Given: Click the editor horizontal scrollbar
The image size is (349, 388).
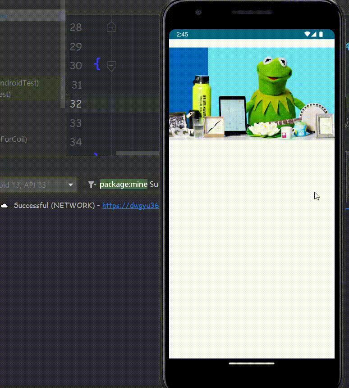Looking at the screenshot, I should (138, 153).
